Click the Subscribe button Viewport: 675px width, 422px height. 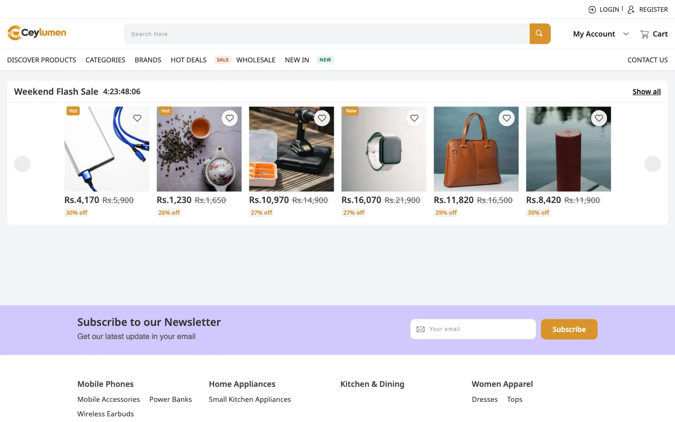tap(569, 329)
